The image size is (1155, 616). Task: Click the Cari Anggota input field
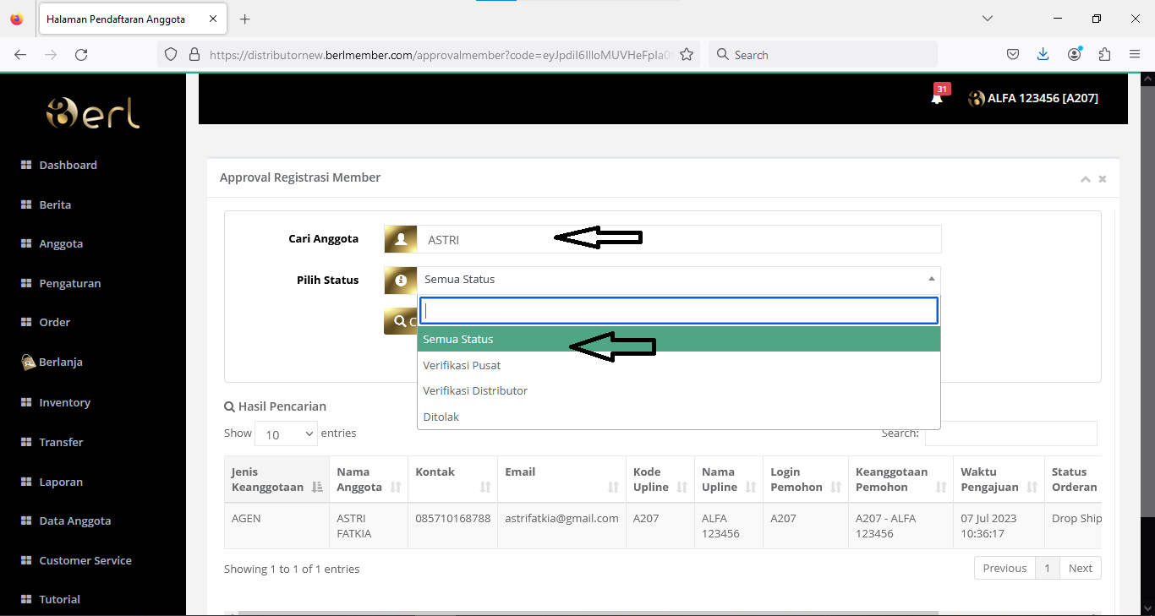[x=678, y=239]
